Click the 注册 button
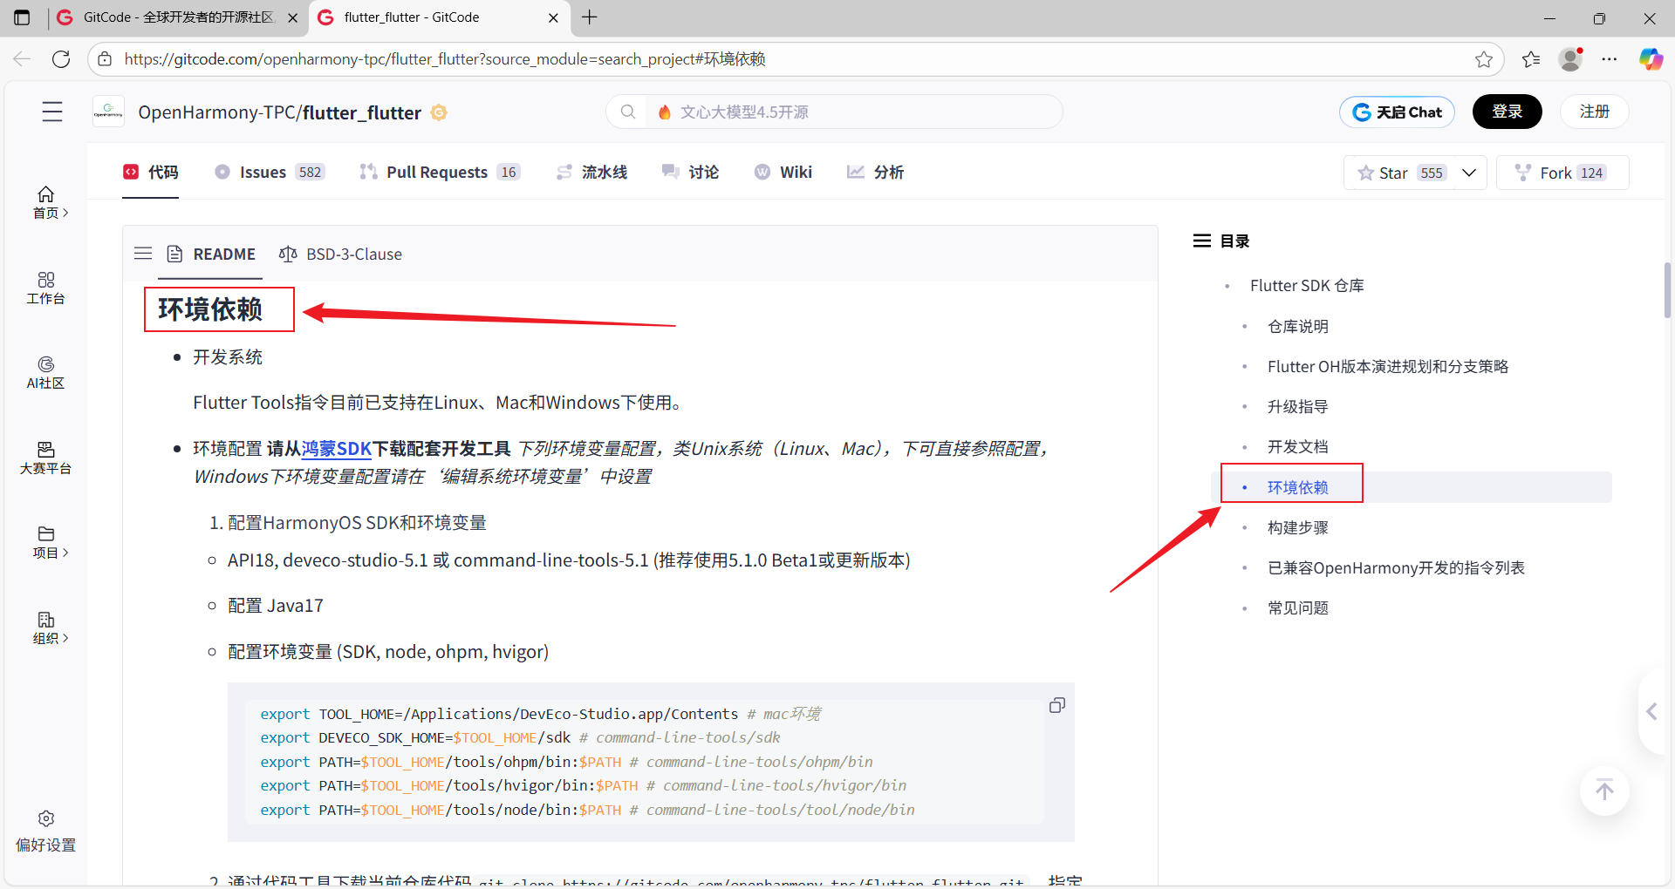 point(1594,112)
